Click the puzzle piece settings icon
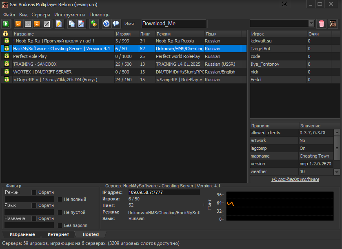Screen dimensions: 342x249 click(94, 24)
